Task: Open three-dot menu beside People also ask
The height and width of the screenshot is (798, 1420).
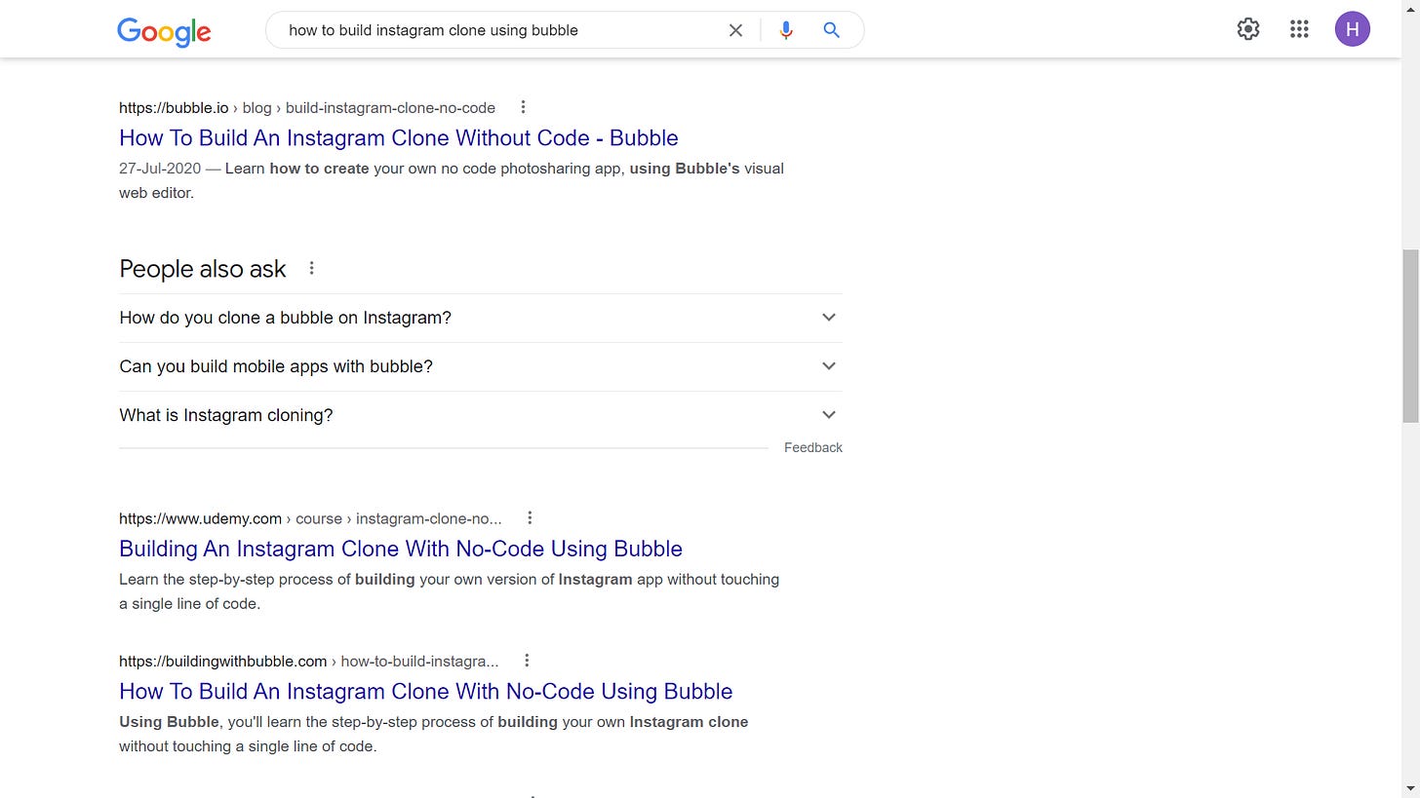Action: pos(312,268)
